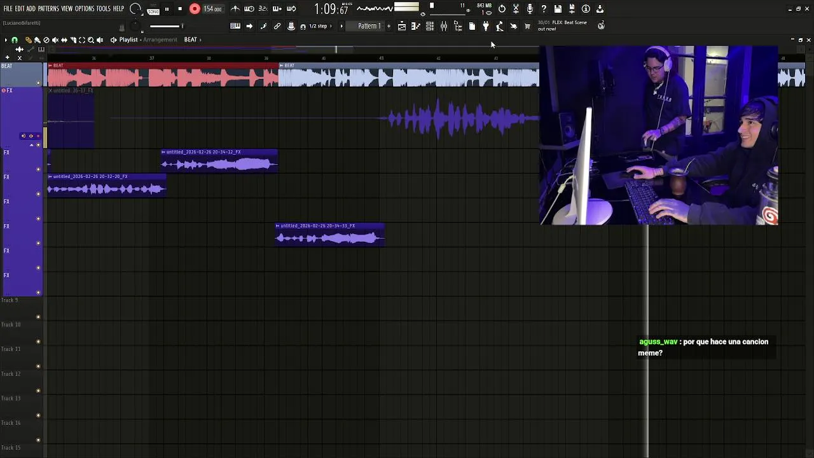Stop playback with the stop button
The height and width of the screenshot is (458, 814).
(x=180, y=9)
